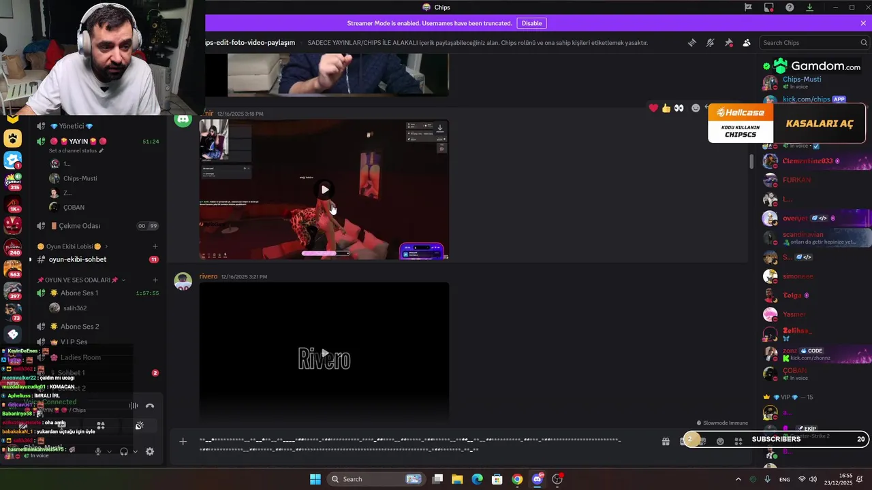872x490 pixels.
Task: Play the Rivero video
Action: (x=325, y=353)
